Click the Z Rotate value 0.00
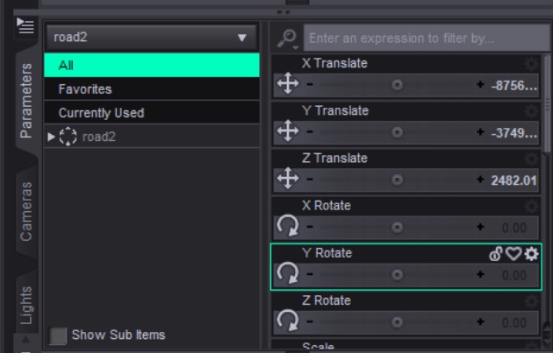 click(x=514, y=323)
